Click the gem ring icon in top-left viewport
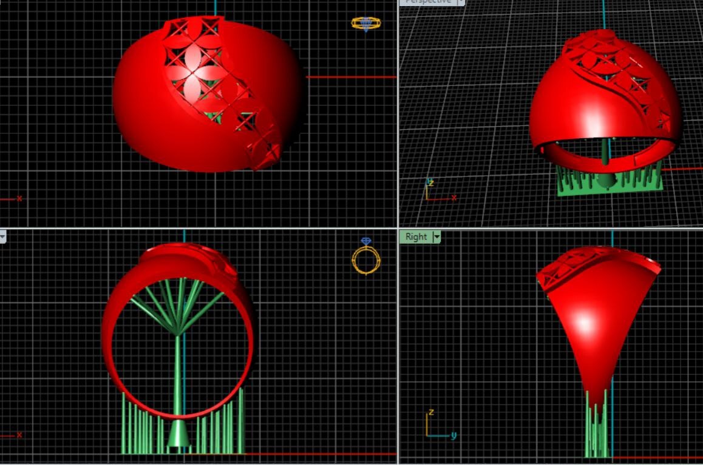Image resolution: width=703 pixels, height=465 pixels. pyautogui.click(x=366, y=24)
